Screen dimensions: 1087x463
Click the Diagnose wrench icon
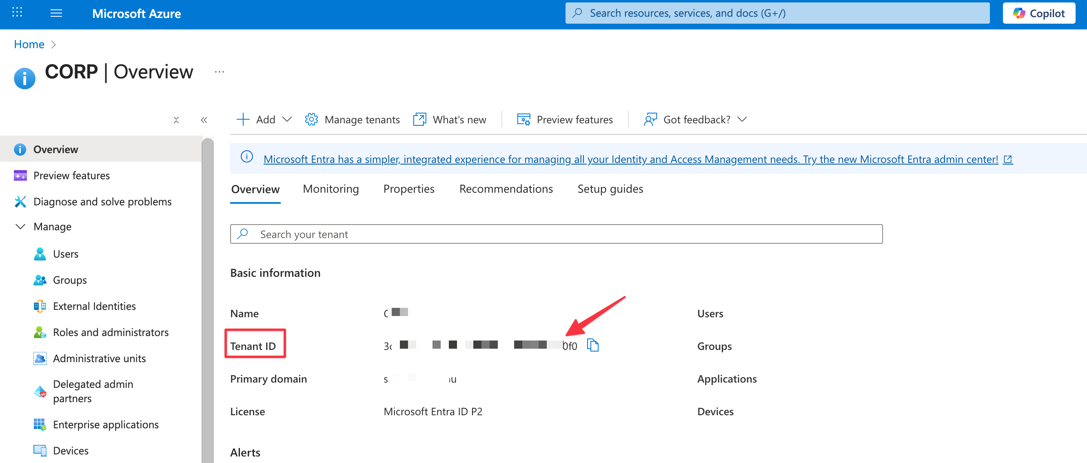[20, 202]
